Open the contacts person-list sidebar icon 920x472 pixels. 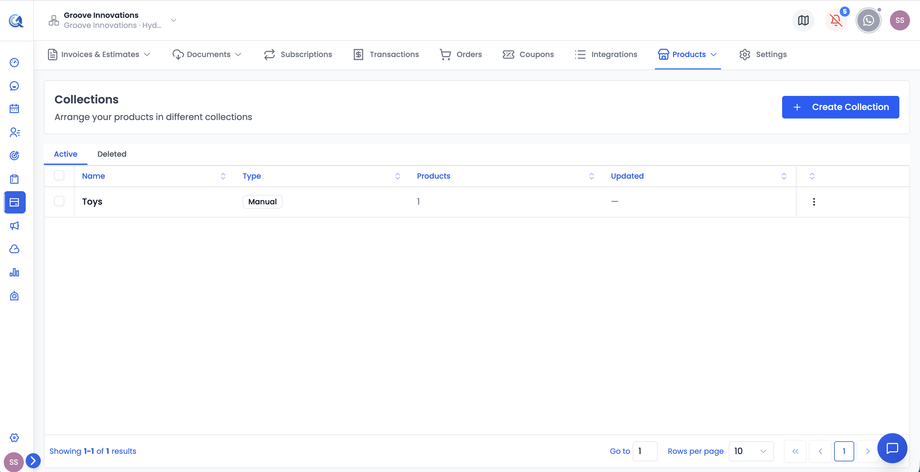pyautogui.click(x=14, y=132)
